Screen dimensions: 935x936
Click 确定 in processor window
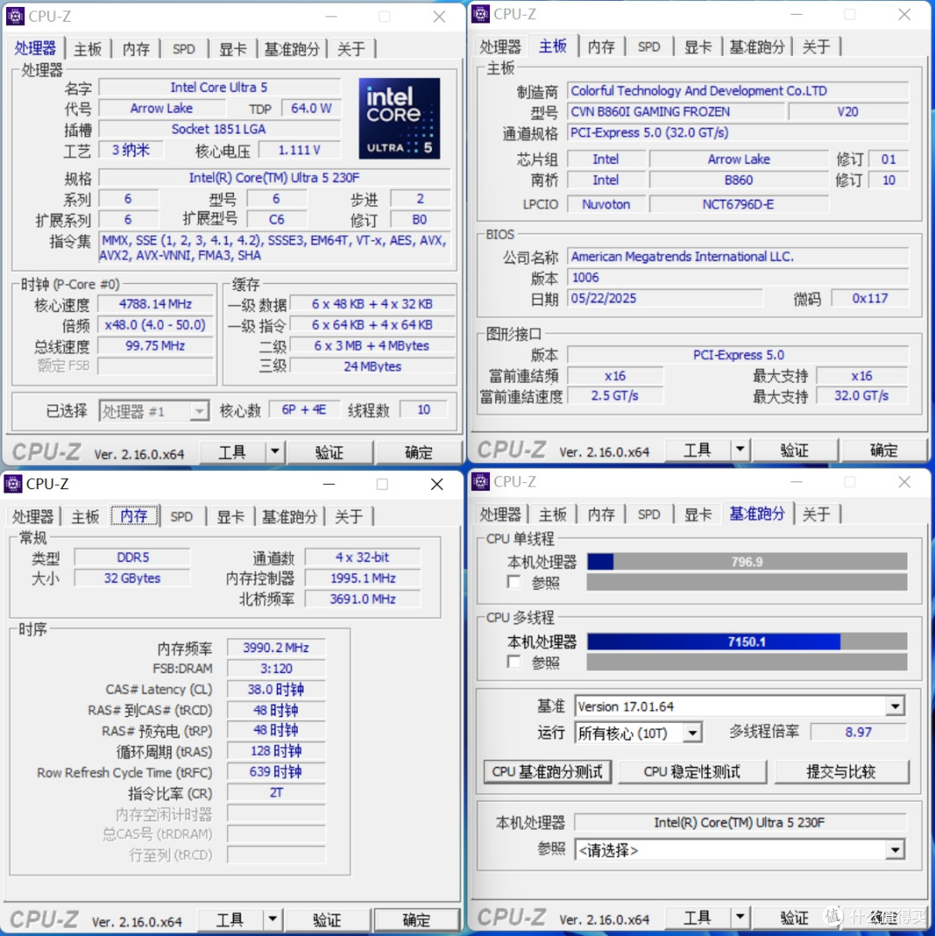(x=418, y=452)
